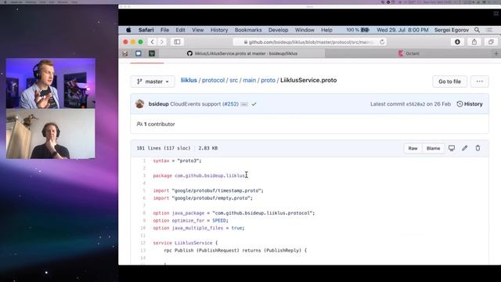This screenshot has height=282, width=501.
Task: Click the blue pinned tab icon
Action: [x=139, y=53]
